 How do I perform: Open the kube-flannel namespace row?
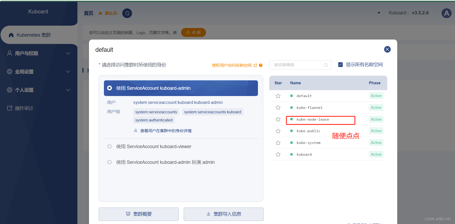pos(328,108)
